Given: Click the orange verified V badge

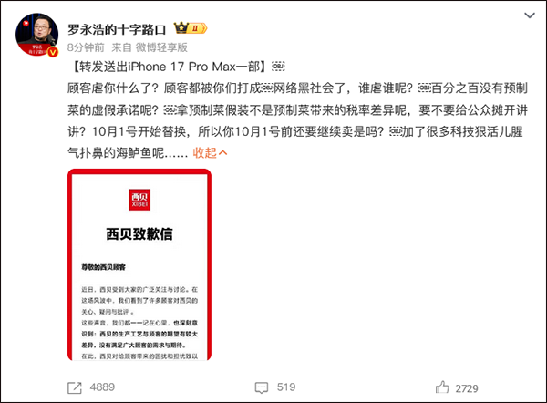Looking at the screenshot, I should [x=53, y=52].
